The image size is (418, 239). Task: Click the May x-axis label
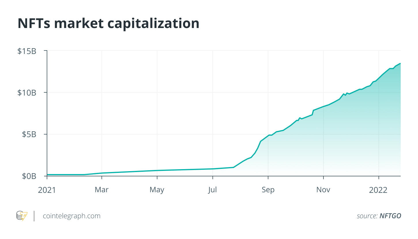coord(157,190)
